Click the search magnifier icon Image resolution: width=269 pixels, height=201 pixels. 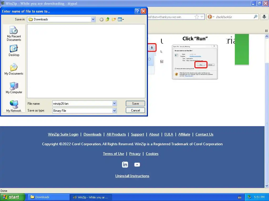click(255, 17)
